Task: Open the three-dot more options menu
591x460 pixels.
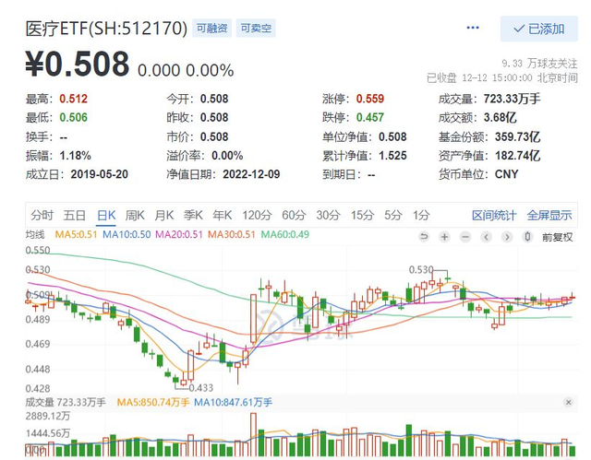Action: tap(473, 28)
